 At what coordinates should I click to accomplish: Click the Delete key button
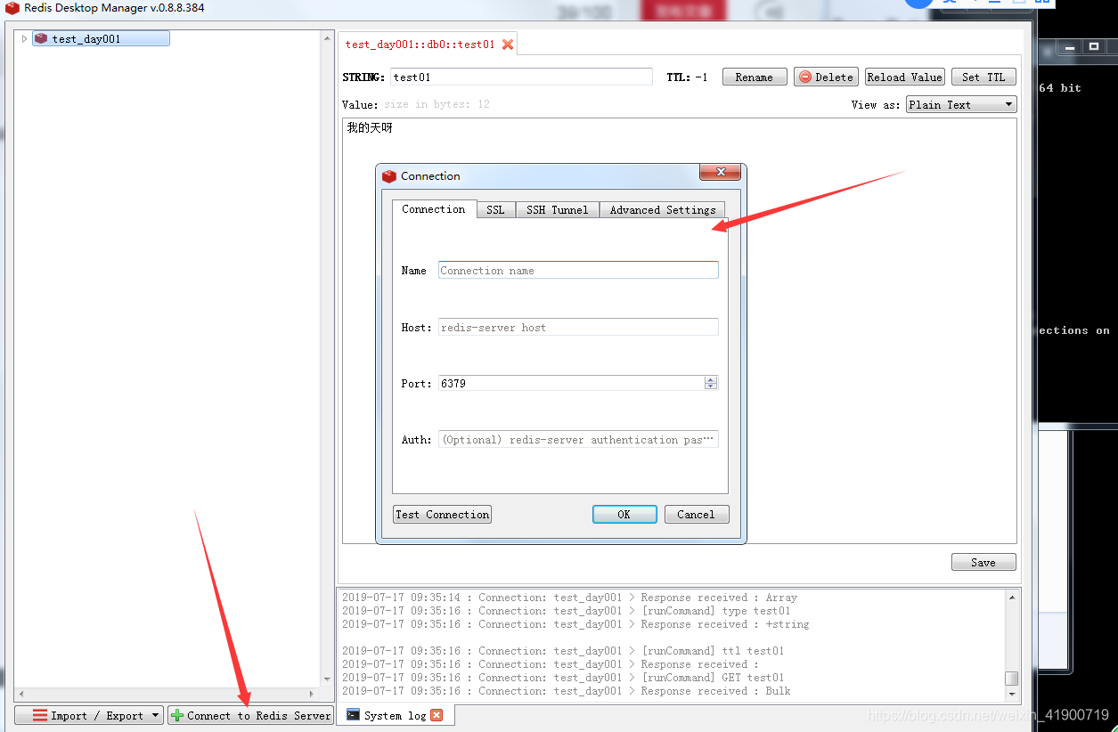pos(827,77)
